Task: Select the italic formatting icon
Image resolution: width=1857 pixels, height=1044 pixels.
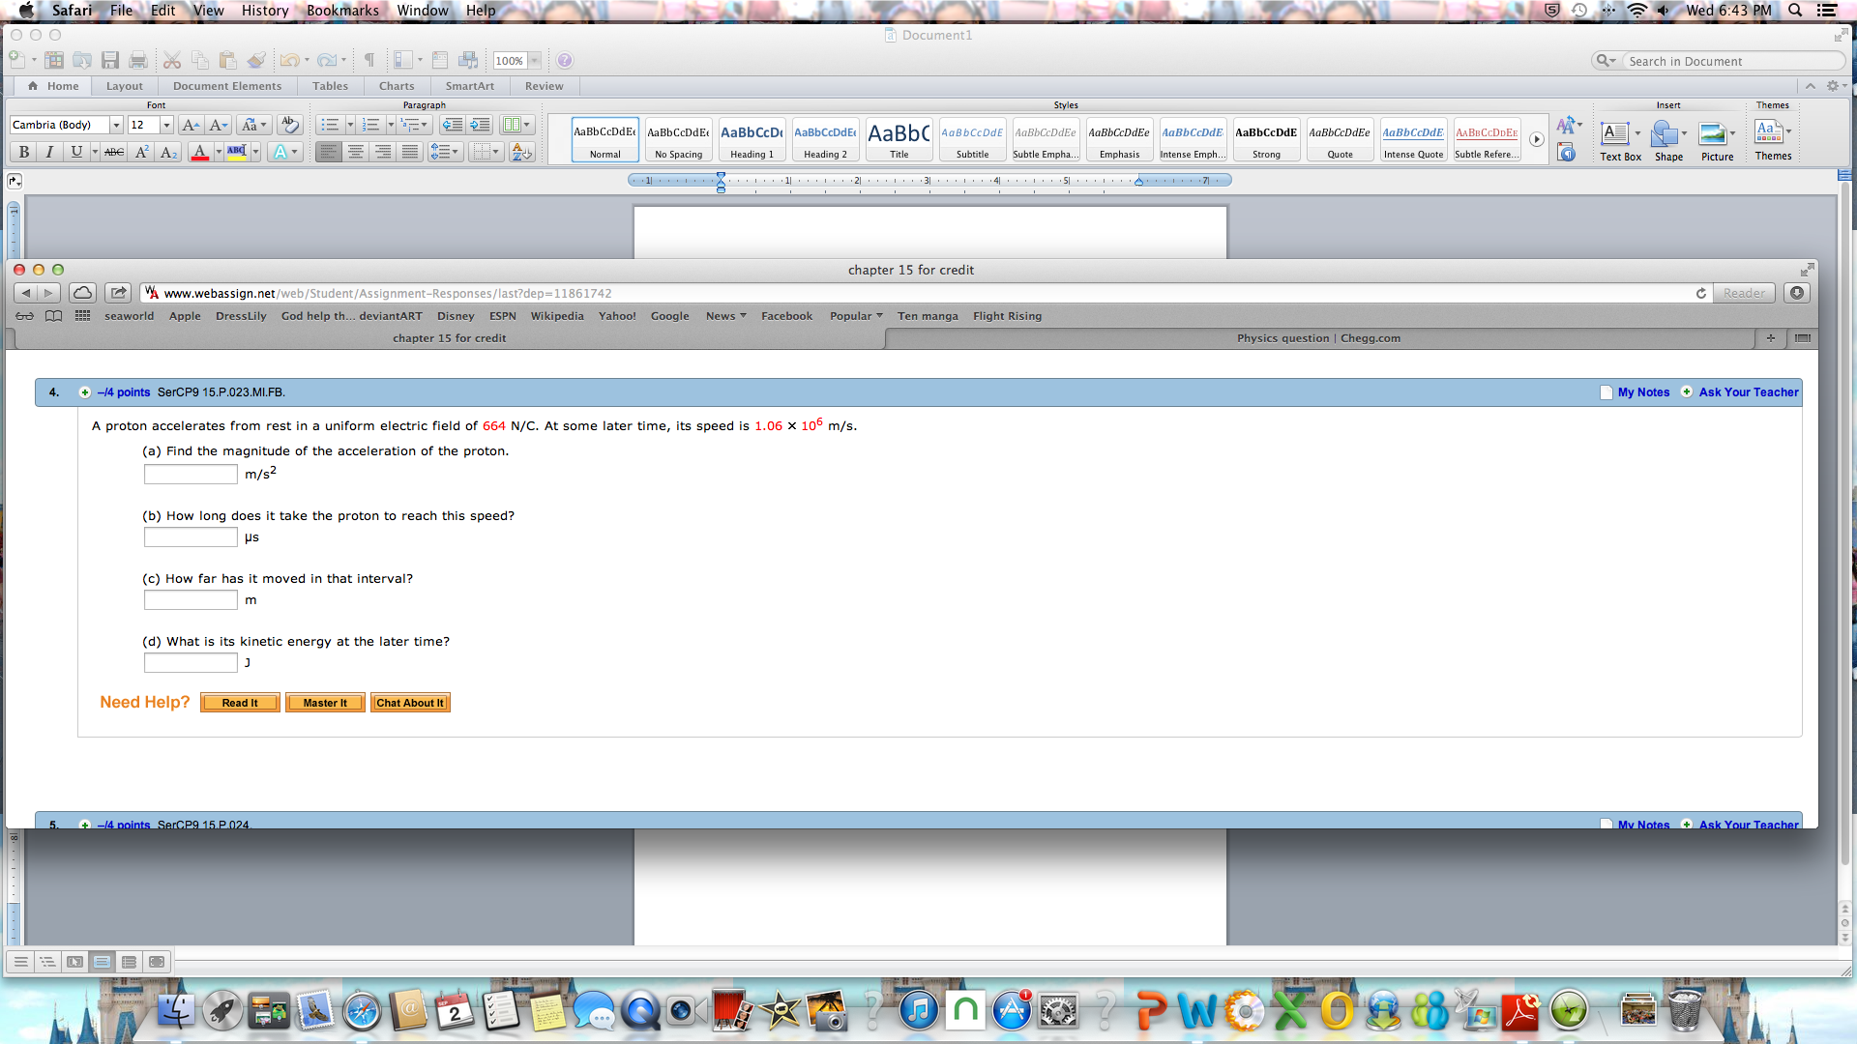Action: pyautogui.click(x=48, y=152)
